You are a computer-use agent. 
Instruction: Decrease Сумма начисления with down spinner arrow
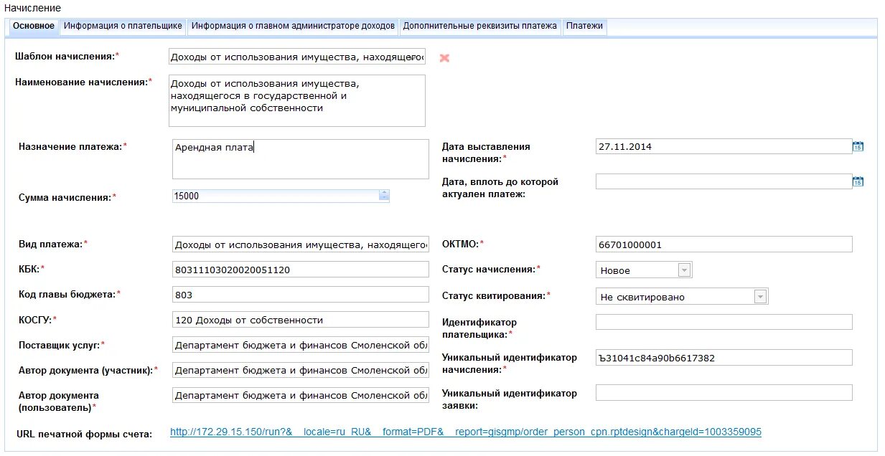[x=384, y=199]
